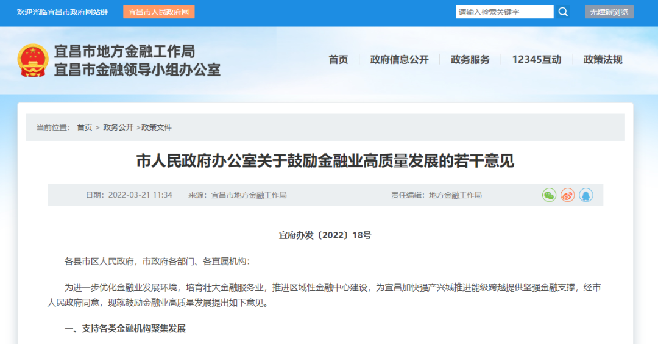Click 欢迎光临宜昌市政府网站群 welcome text
This screenshot has height=344, width=658.
[62, 12]
